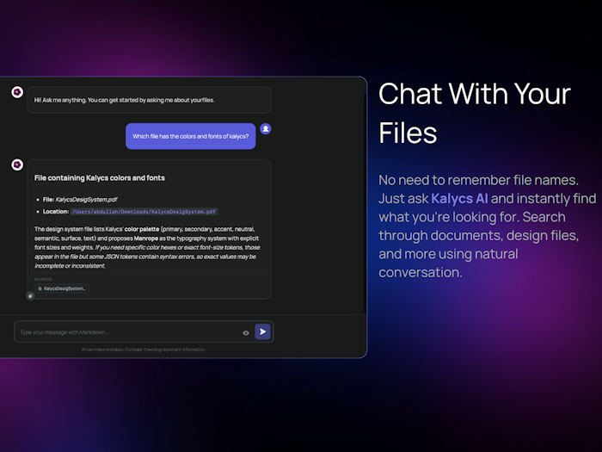The width and height of the screenshot is (602, 452).
Task: Click the Kalycs AI avatar beside greeting
Action: point(17,92)
